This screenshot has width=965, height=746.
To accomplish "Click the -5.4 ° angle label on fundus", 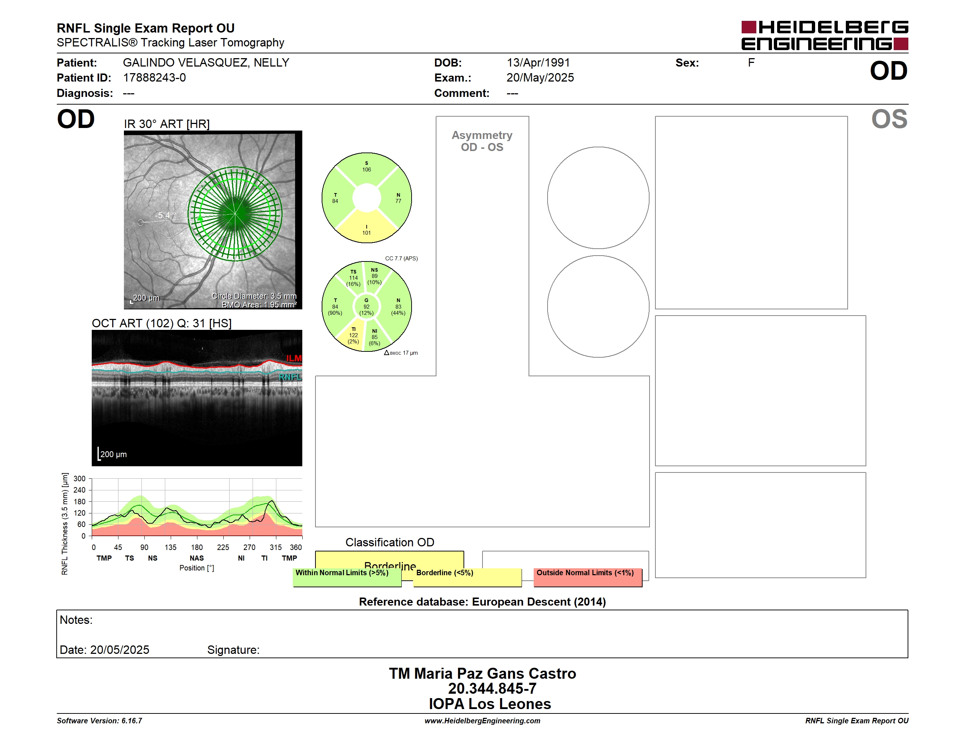I will [165, 215].
